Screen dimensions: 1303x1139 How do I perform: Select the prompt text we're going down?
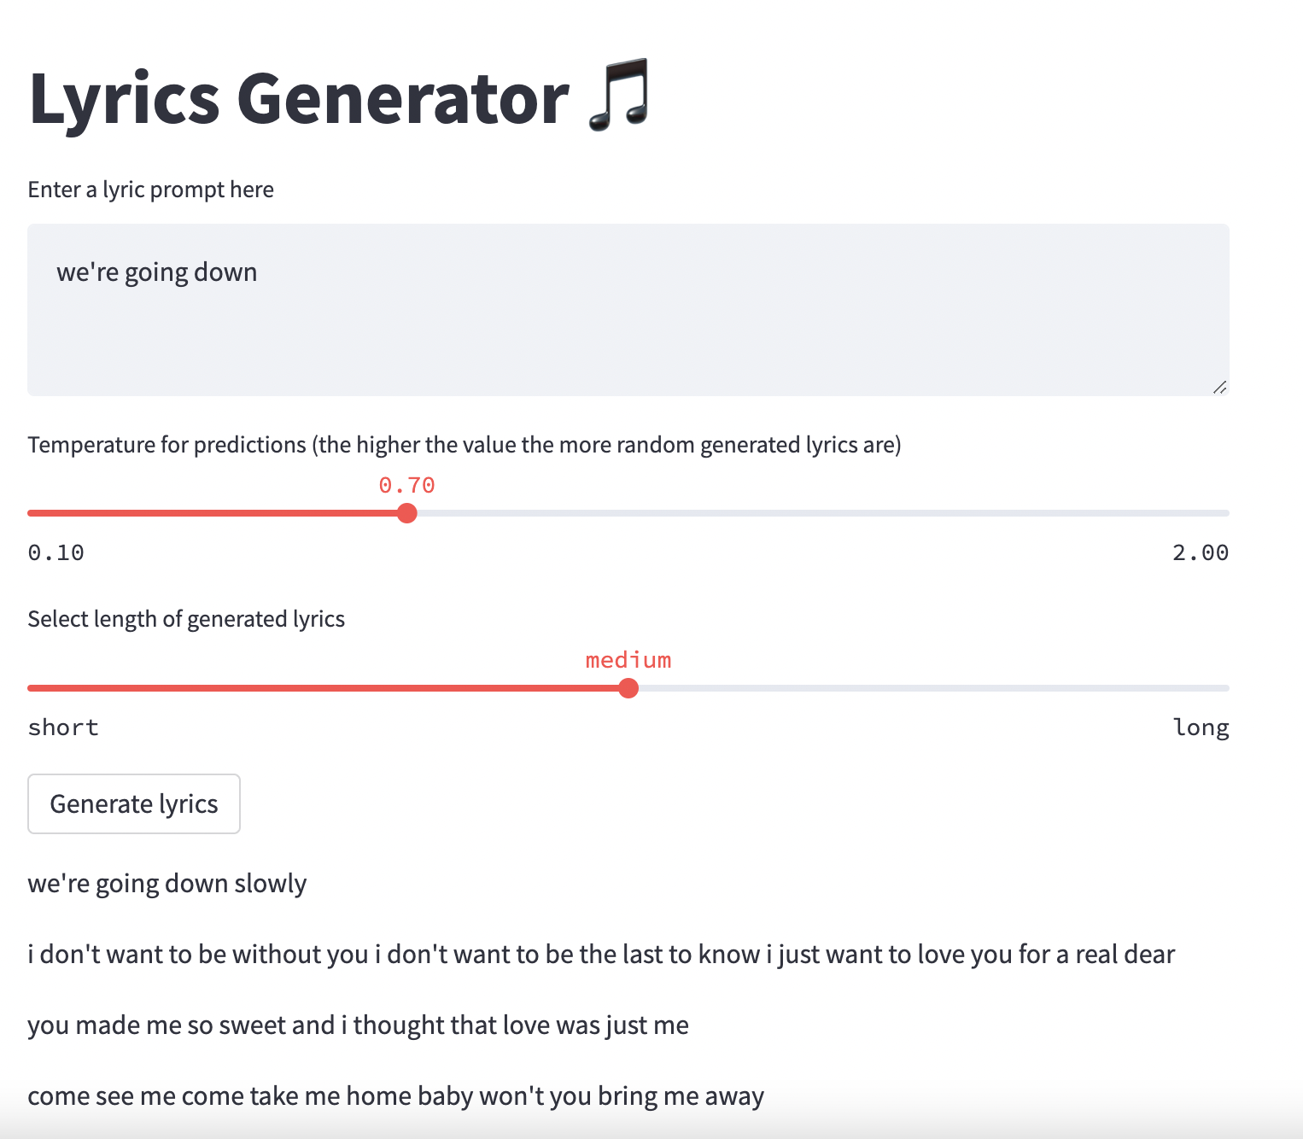[x=157, y=272]
